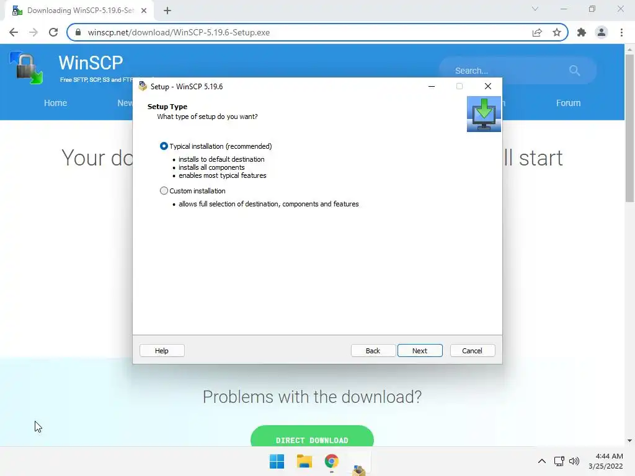Open the network tray icon
Viewport: 635px width, 476px height.
[x=559, y=461]
